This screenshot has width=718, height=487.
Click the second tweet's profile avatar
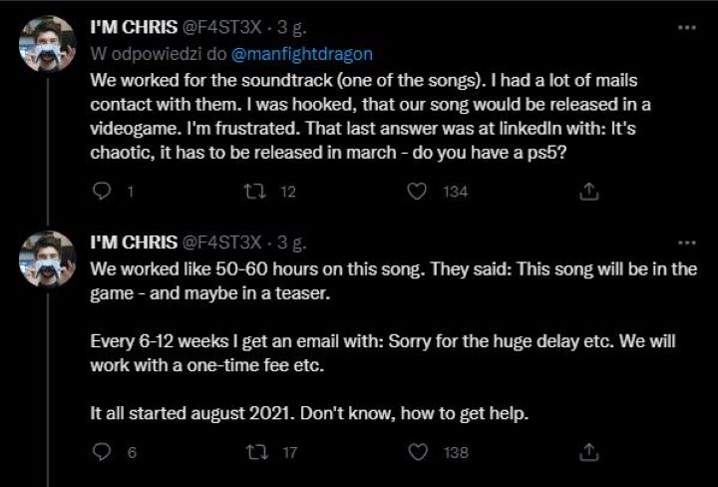[48, 259]
